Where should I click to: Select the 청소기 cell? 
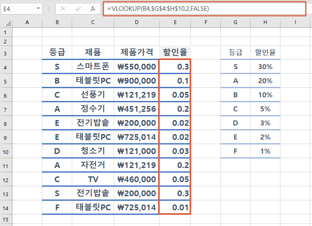coord(93,151)
